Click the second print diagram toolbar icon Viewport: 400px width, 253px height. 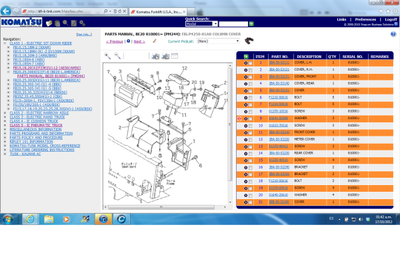[165, 56]
